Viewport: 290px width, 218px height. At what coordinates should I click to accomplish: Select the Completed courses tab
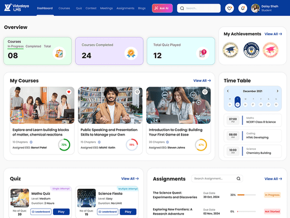tap(33, 47)
